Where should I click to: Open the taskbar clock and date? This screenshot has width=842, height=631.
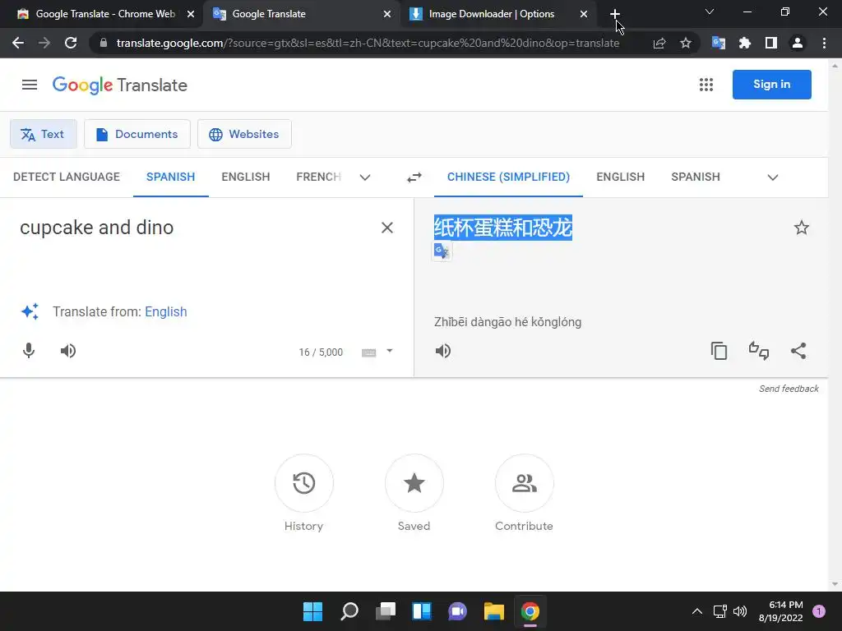click(x=781, y=611)
